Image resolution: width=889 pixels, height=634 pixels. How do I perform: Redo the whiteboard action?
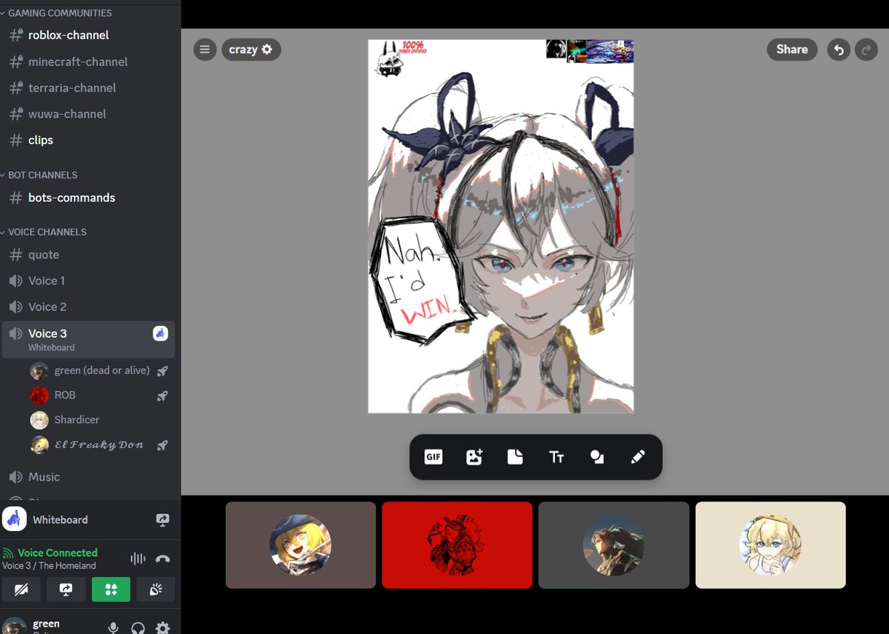(866, 50)
